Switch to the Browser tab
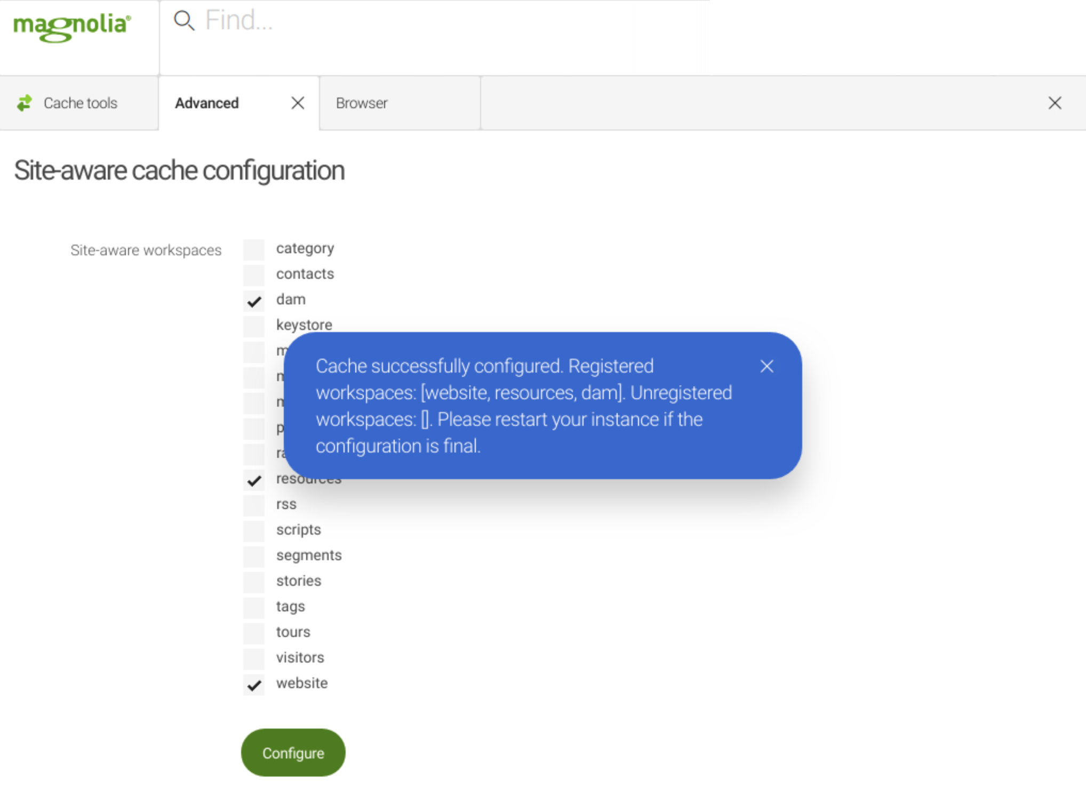The height and width of the screenshot is (808, 1086). point(361,103)
